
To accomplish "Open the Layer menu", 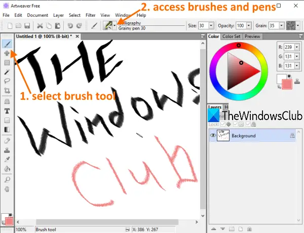I will coord(58,15).
